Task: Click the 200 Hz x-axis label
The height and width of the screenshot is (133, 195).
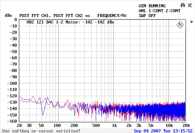Action: [74, 125]
